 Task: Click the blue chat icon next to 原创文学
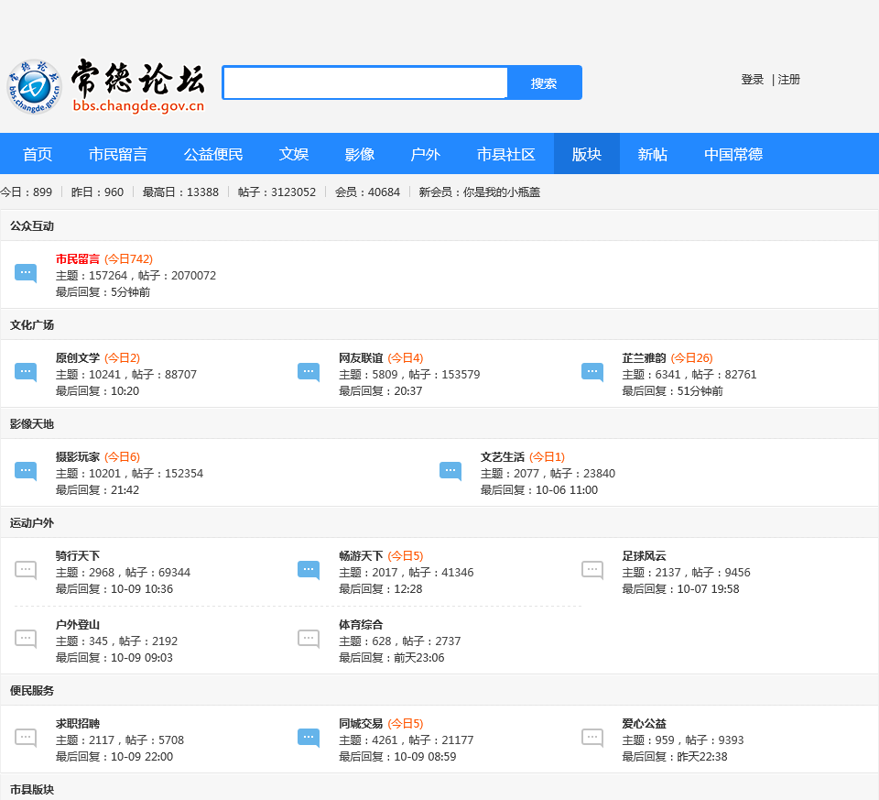pos(26,372)
